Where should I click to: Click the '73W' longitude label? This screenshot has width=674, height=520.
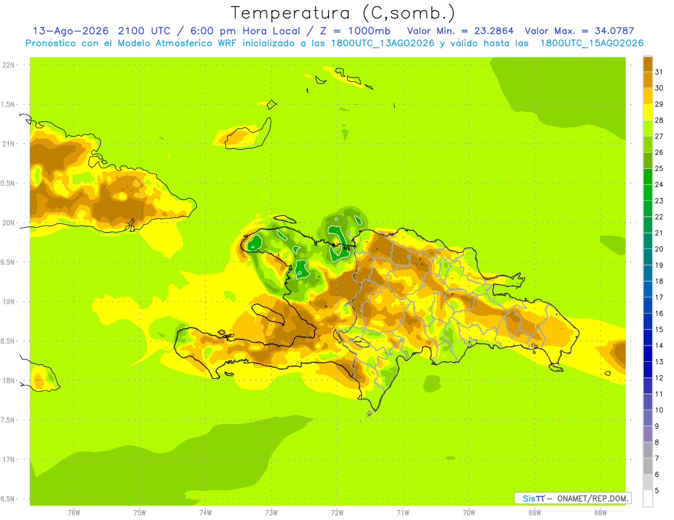pos(271,513)
